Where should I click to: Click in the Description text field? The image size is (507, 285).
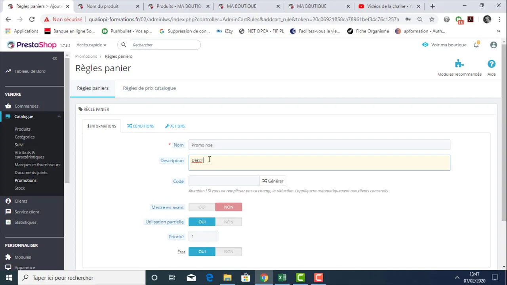pos(319,163)
